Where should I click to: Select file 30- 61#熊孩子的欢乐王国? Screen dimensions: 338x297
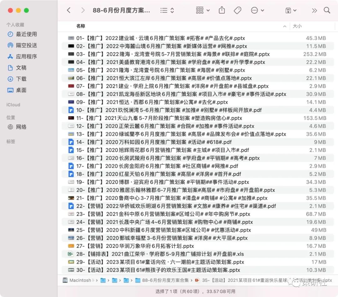point(198,270)
